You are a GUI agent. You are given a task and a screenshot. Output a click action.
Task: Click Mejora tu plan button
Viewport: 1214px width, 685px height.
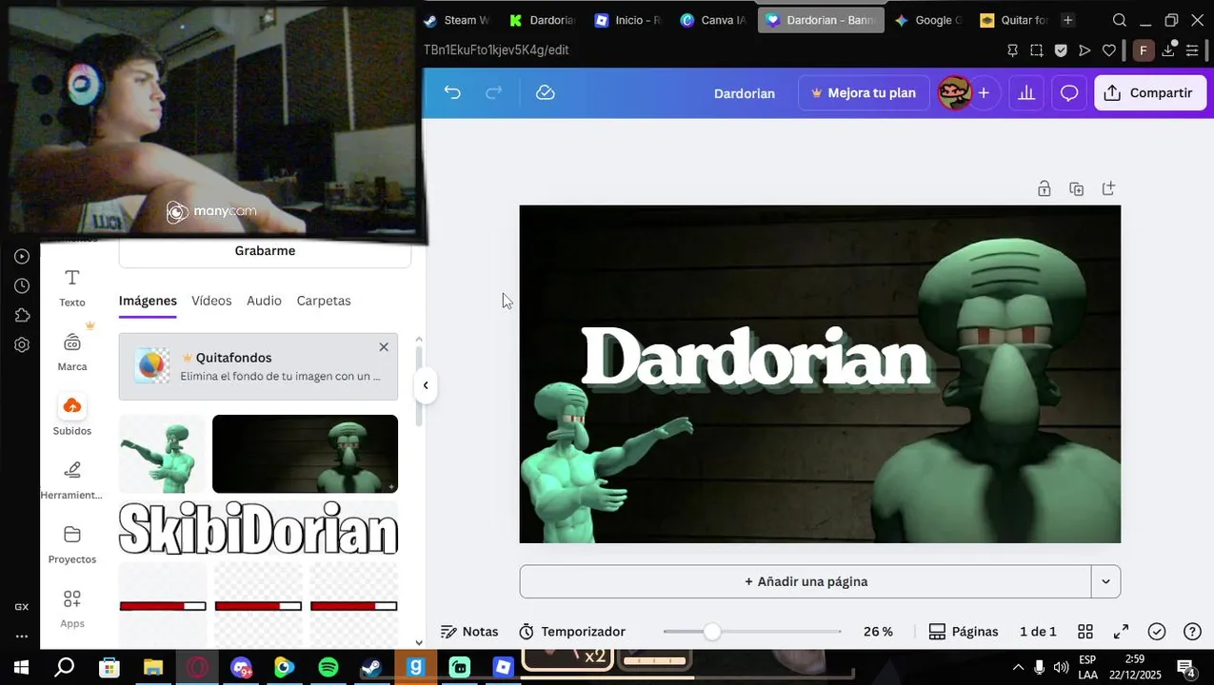864,92
